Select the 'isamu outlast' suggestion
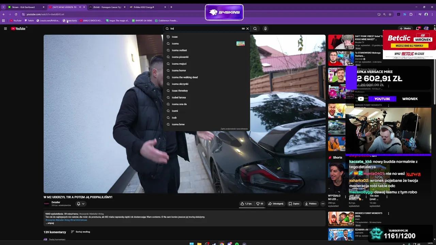The height and width of the screenshot is (245, 436). (206, 50)
